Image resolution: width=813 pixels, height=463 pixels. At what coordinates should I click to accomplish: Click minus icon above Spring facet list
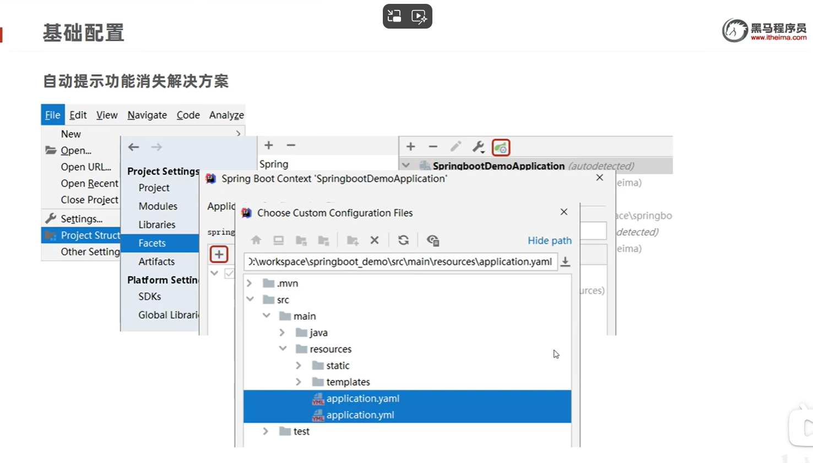291,145
